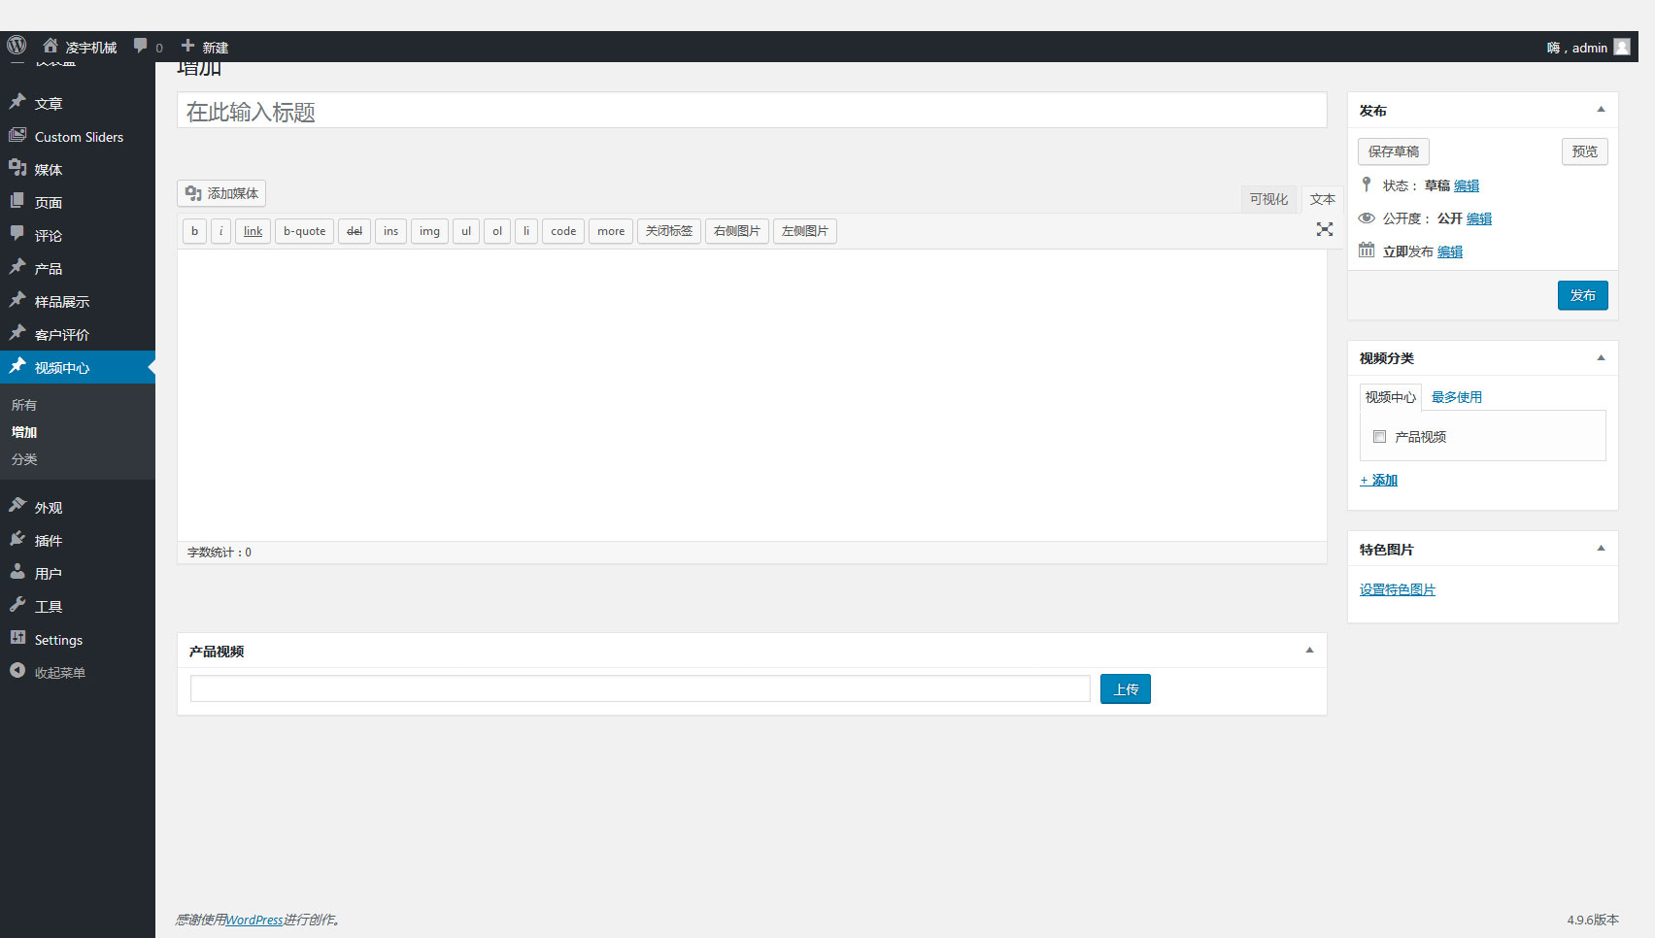Click the + 添加 category link

pyautogui.click(x=1379, y=480)
